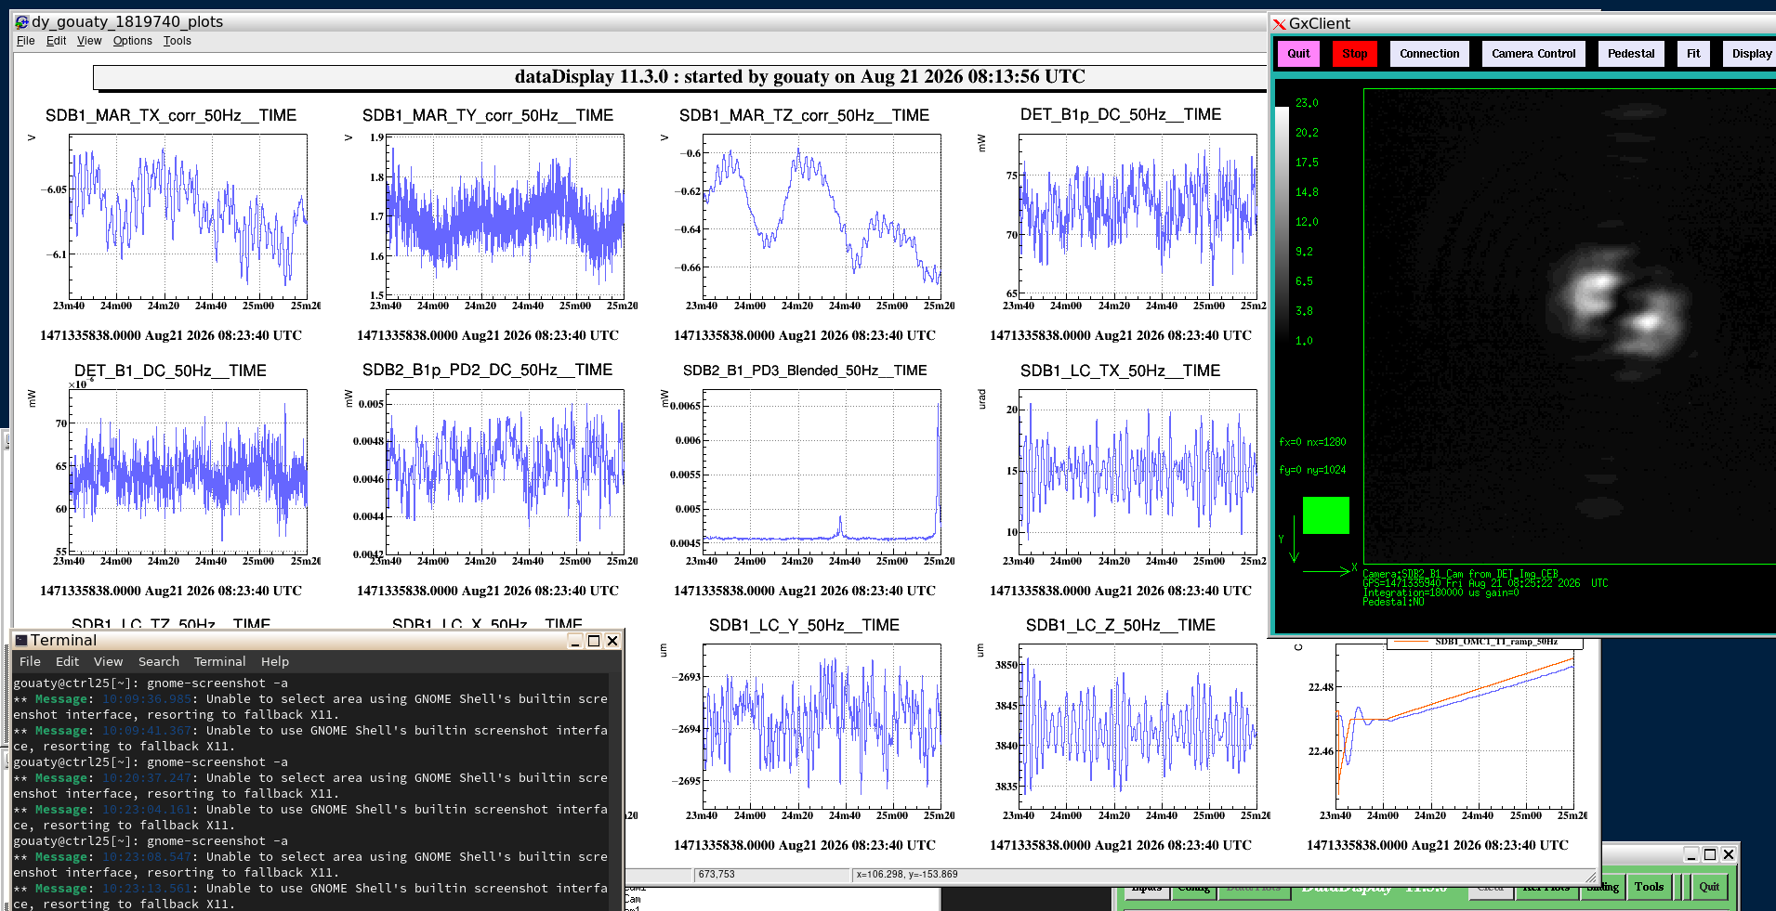The width and height of the screenshot is (1776, 911).
Task: Click the DET_B1p_DC_50Hz__TIME plot title
Action: pos(1121,114)
